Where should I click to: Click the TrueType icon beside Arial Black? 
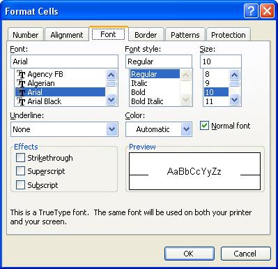pos(21,101)
